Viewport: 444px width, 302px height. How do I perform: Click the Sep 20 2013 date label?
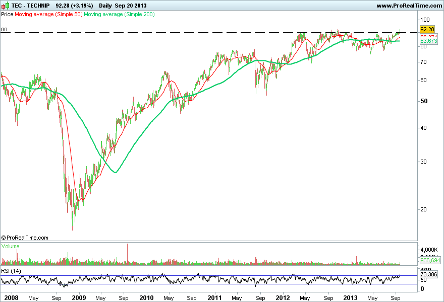(131, 6)
